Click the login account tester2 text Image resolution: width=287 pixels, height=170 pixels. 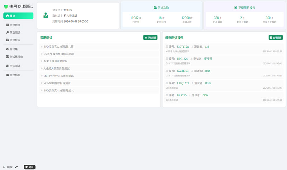tap(68, 10)
